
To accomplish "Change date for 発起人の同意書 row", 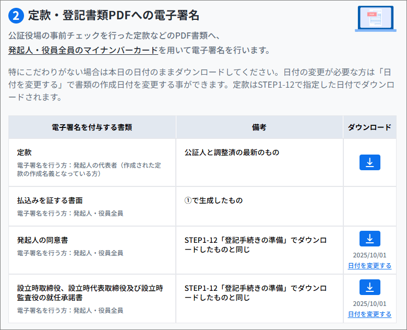I will (x=369, y=265).
